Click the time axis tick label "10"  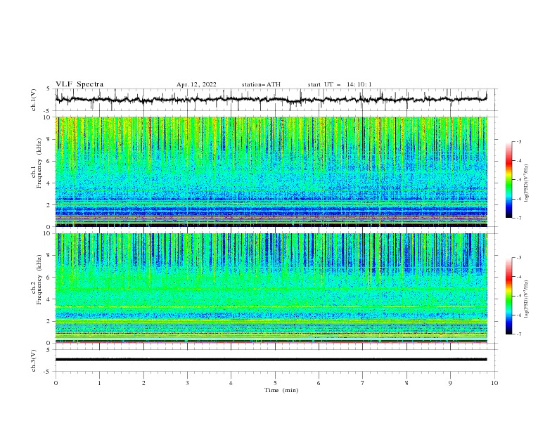click(494, 383)
